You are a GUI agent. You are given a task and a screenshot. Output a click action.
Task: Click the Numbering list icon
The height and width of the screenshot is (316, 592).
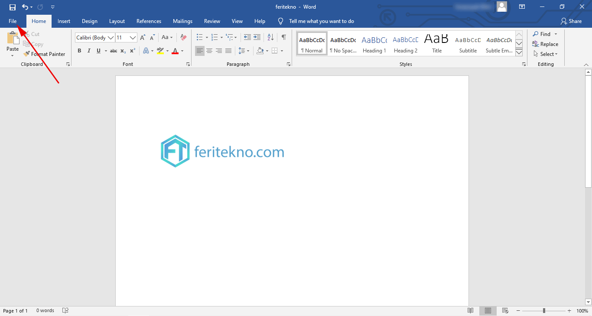pos(214,38)
